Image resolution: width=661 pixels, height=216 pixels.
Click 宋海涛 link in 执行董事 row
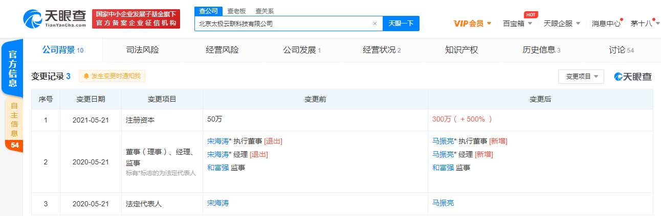coord(218,141)
